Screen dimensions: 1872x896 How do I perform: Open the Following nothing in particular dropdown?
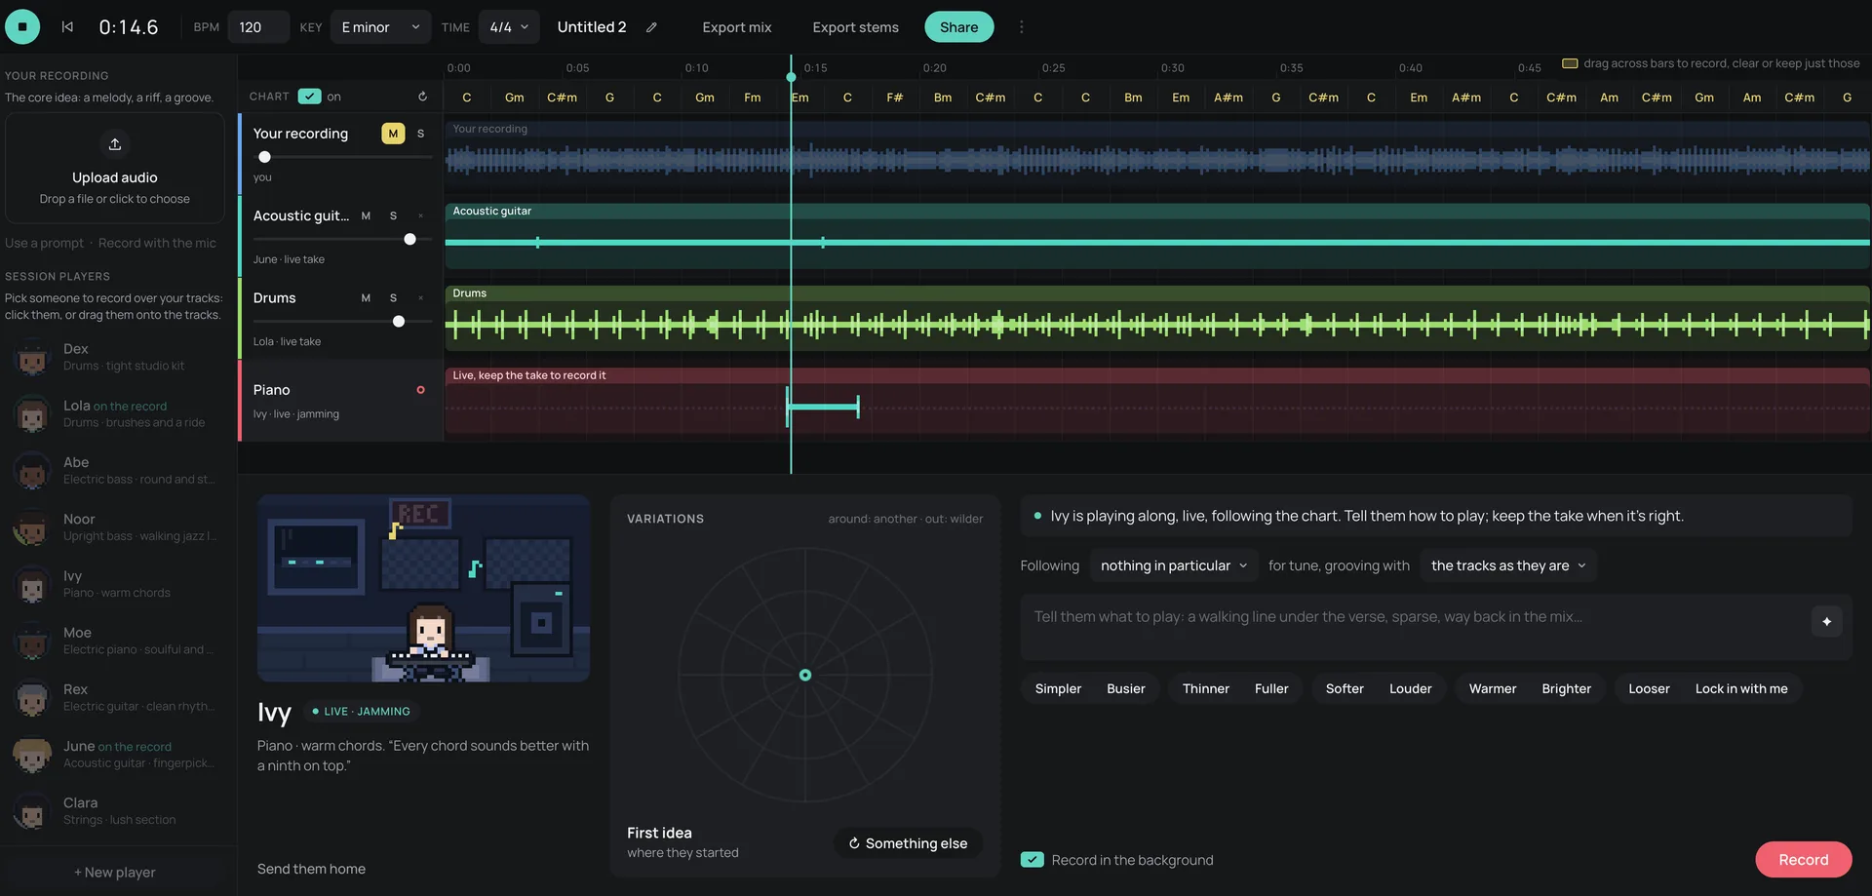[x=1174, y=565]
